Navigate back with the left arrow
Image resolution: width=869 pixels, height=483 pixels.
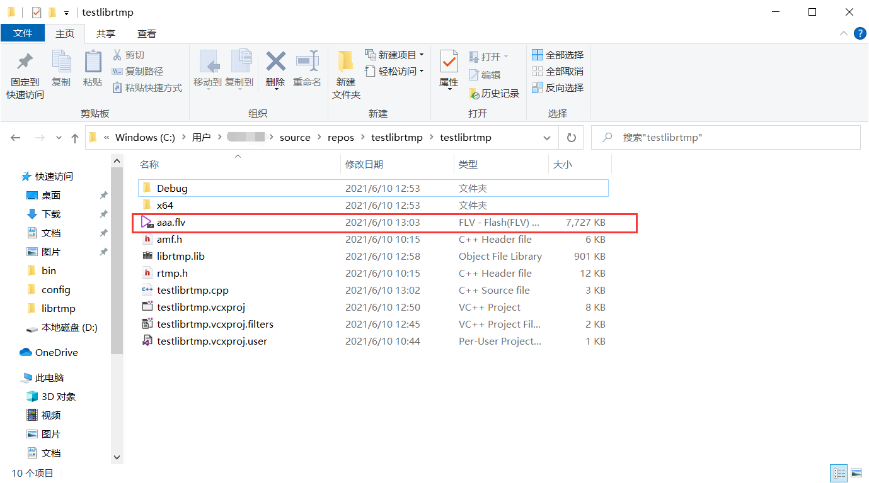[15, 137]
